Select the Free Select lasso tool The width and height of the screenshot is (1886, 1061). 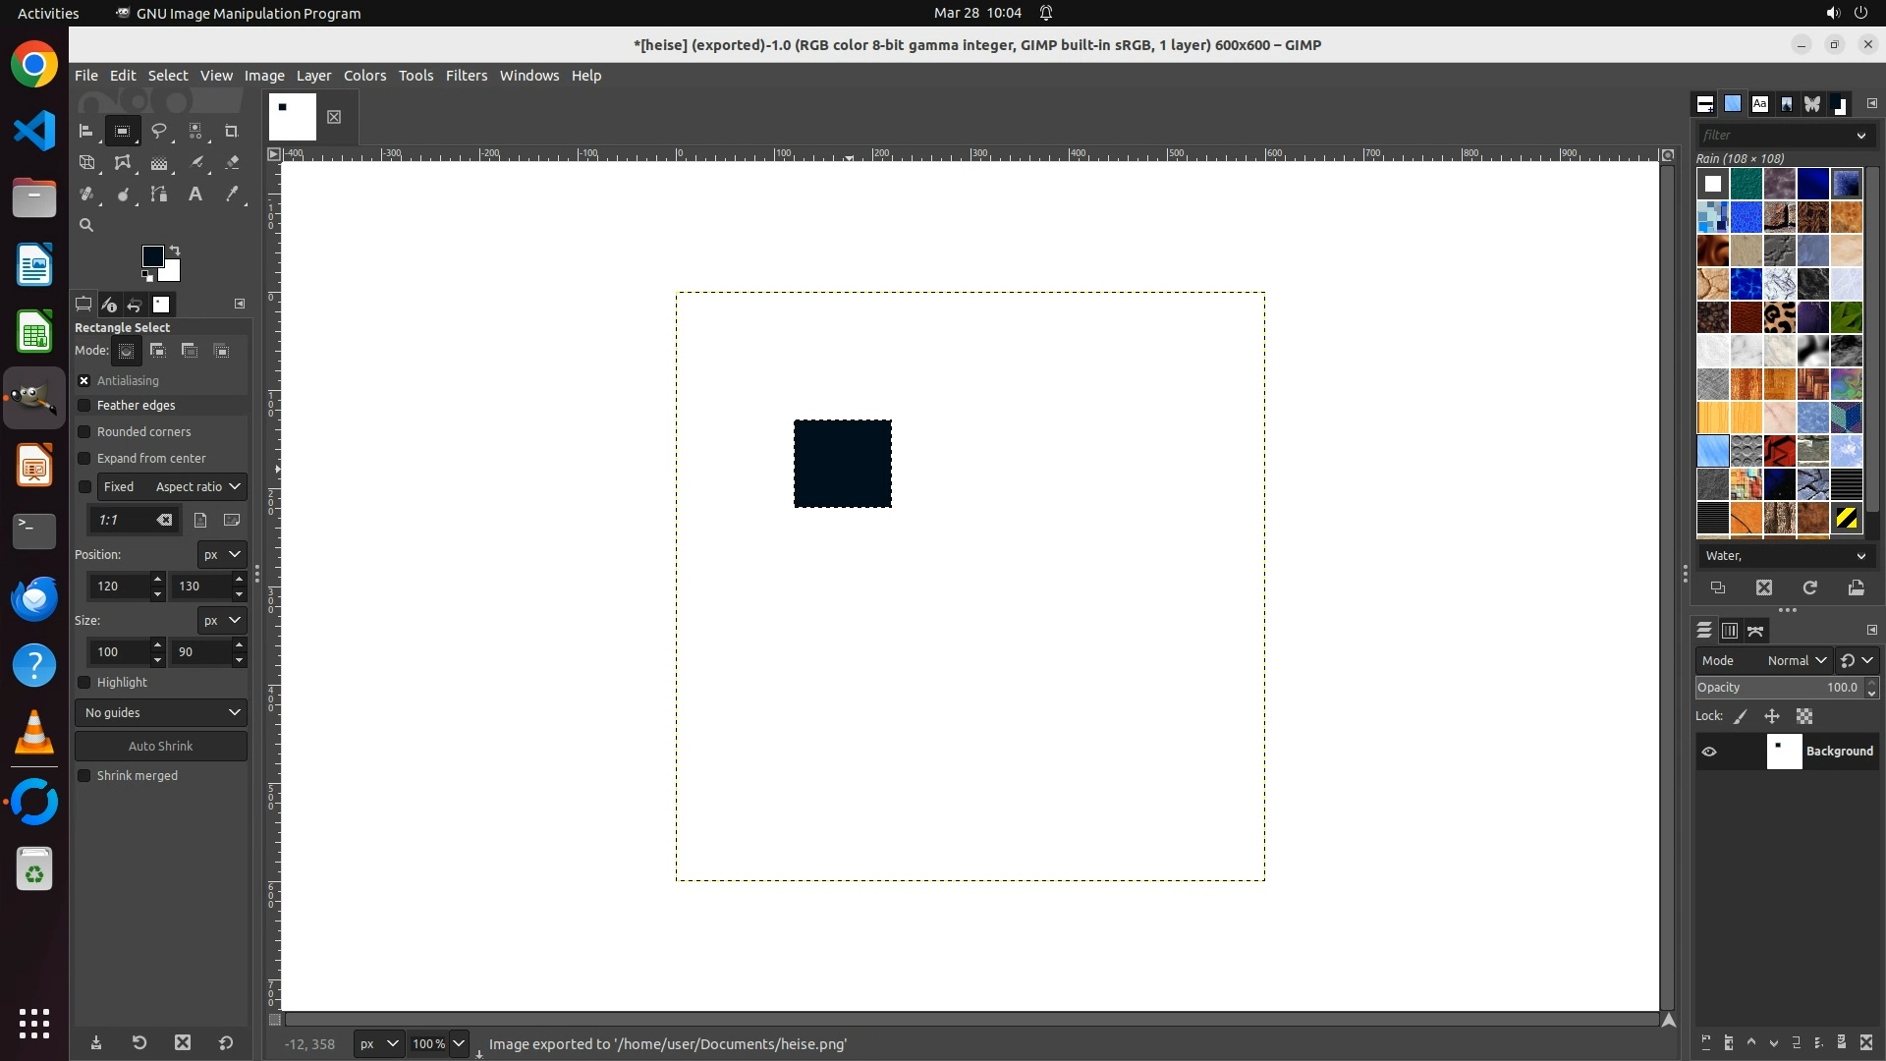(158, 131)
